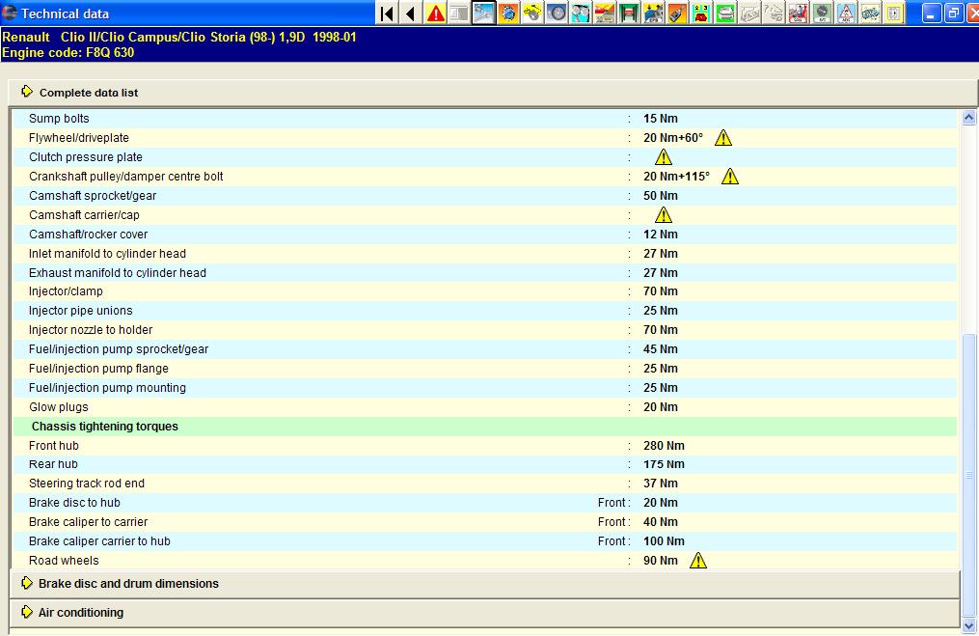Open the car outline toolbar icon

click(x=870, y=14)
